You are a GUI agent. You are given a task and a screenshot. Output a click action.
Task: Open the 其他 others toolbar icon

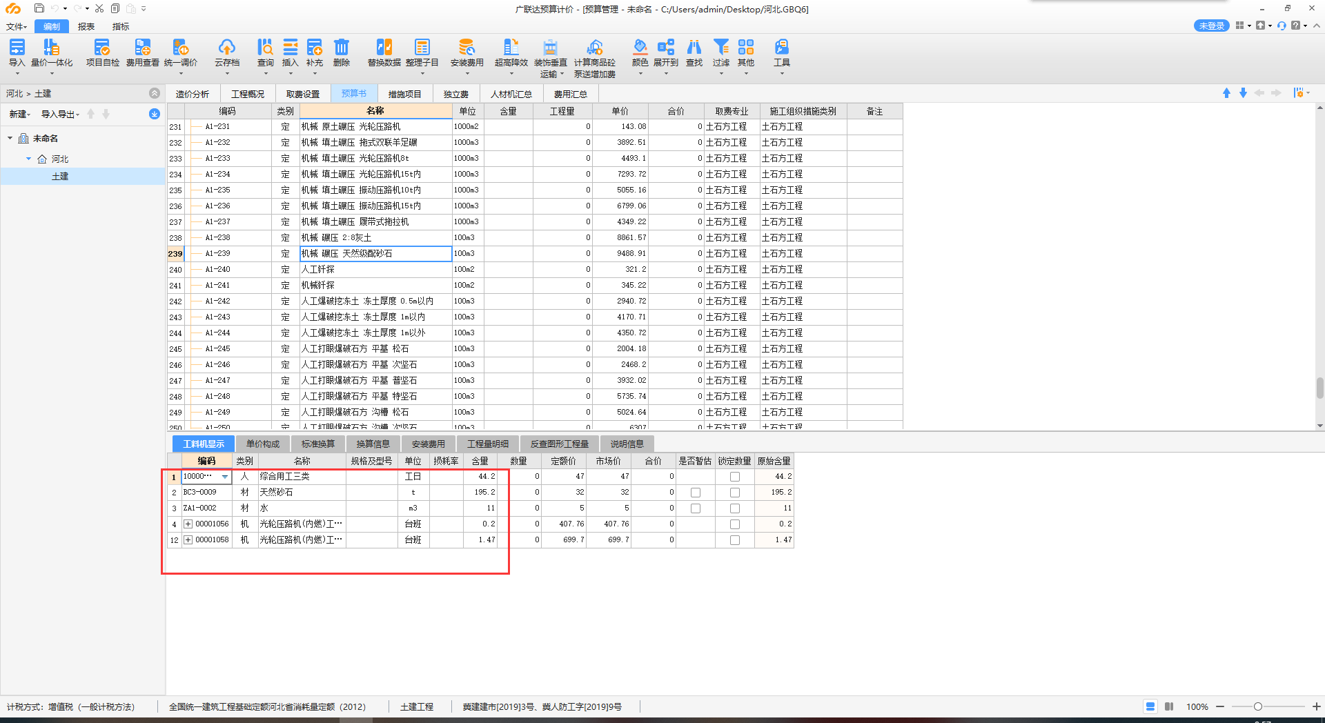pyautogui.click(x=746, y=53)
